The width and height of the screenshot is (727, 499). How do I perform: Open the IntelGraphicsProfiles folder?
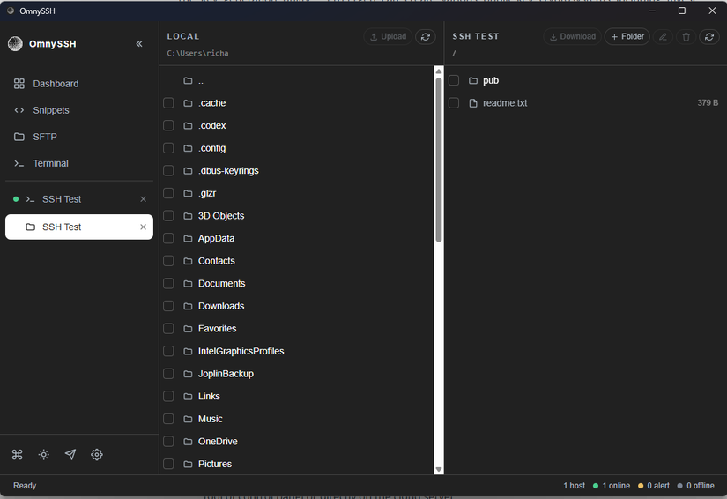point(241,351)
